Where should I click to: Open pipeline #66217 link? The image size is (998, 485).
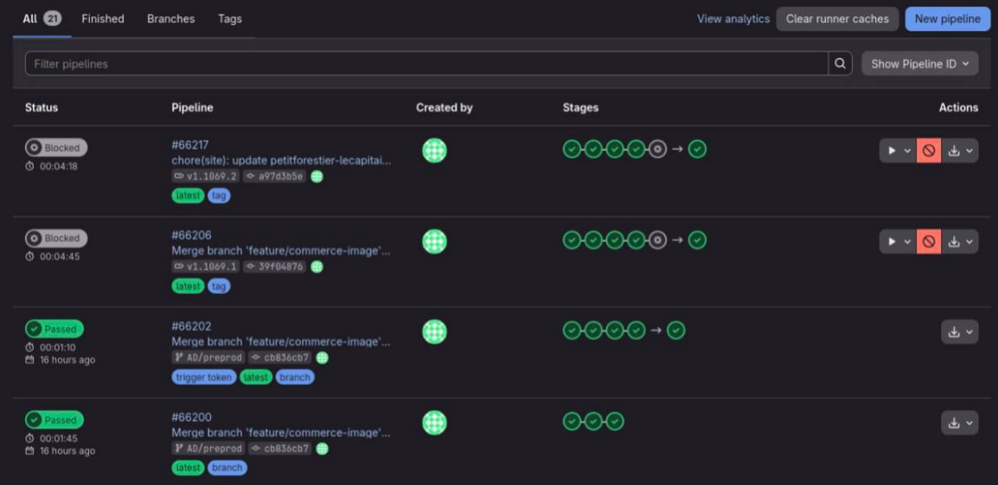190,144
